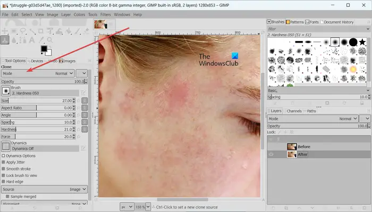This screenshot has width=372, height=212.
Task: Open the Layer menu
Action: click(x=66, y=14)
